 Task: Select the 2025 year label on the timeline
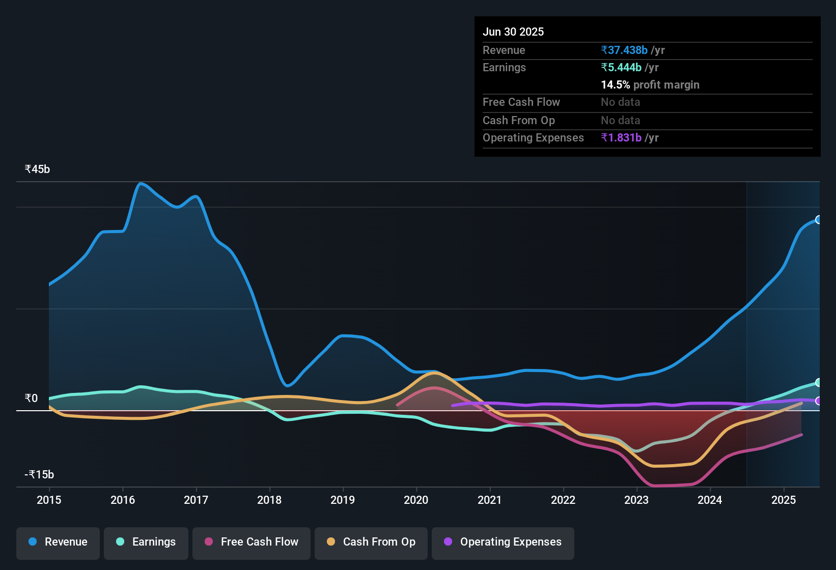pos(783,500)
